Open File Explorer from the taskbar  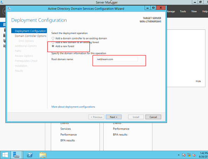43,155
